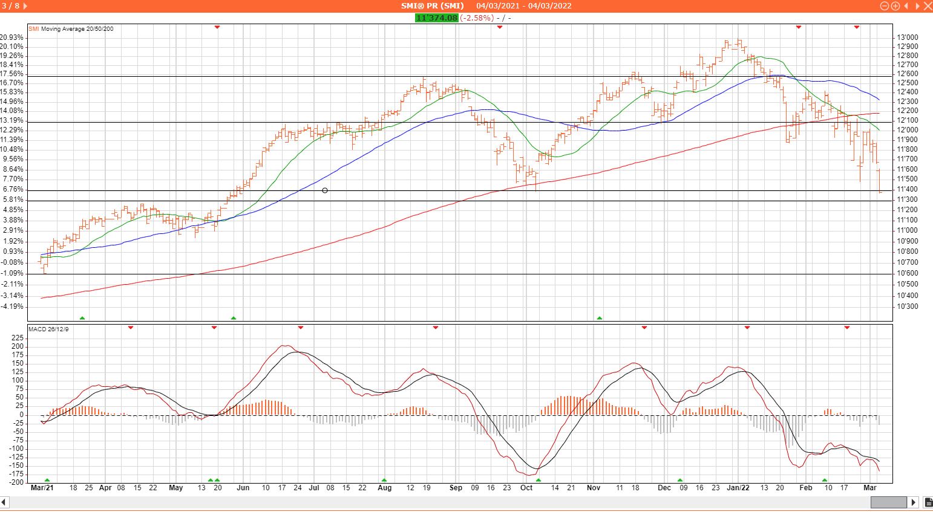
Task: Click the green 11'374.08 price box
Action: pos(436,18)
